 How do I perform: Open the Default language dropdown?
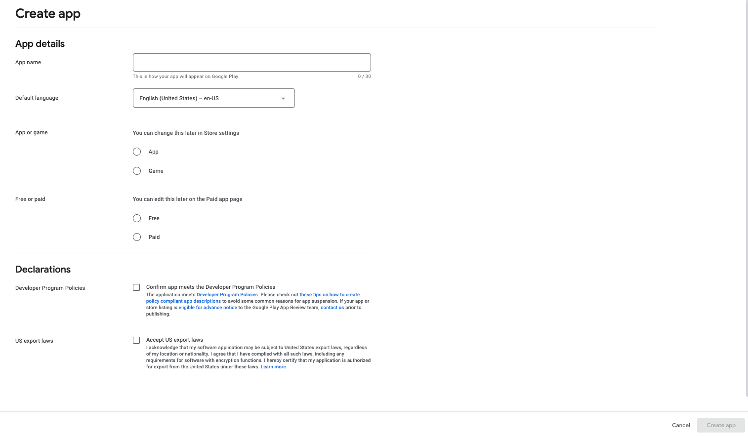(x=213, y=98)
